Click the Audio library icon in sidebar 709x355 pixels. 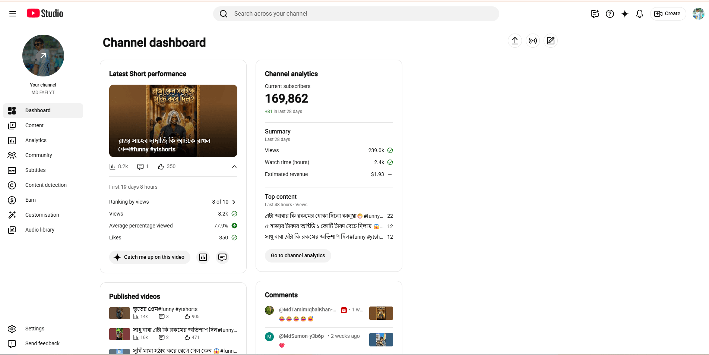pos(12,230)
